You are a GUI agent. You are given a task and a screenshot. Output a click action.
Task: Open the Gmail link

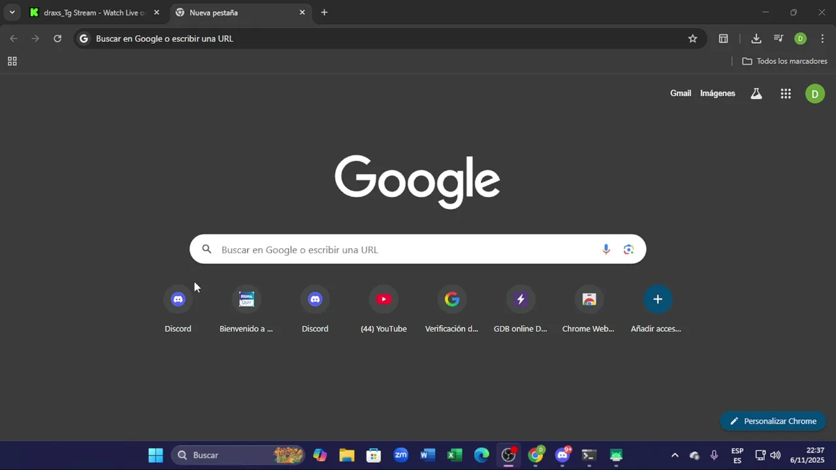[681, 93]
